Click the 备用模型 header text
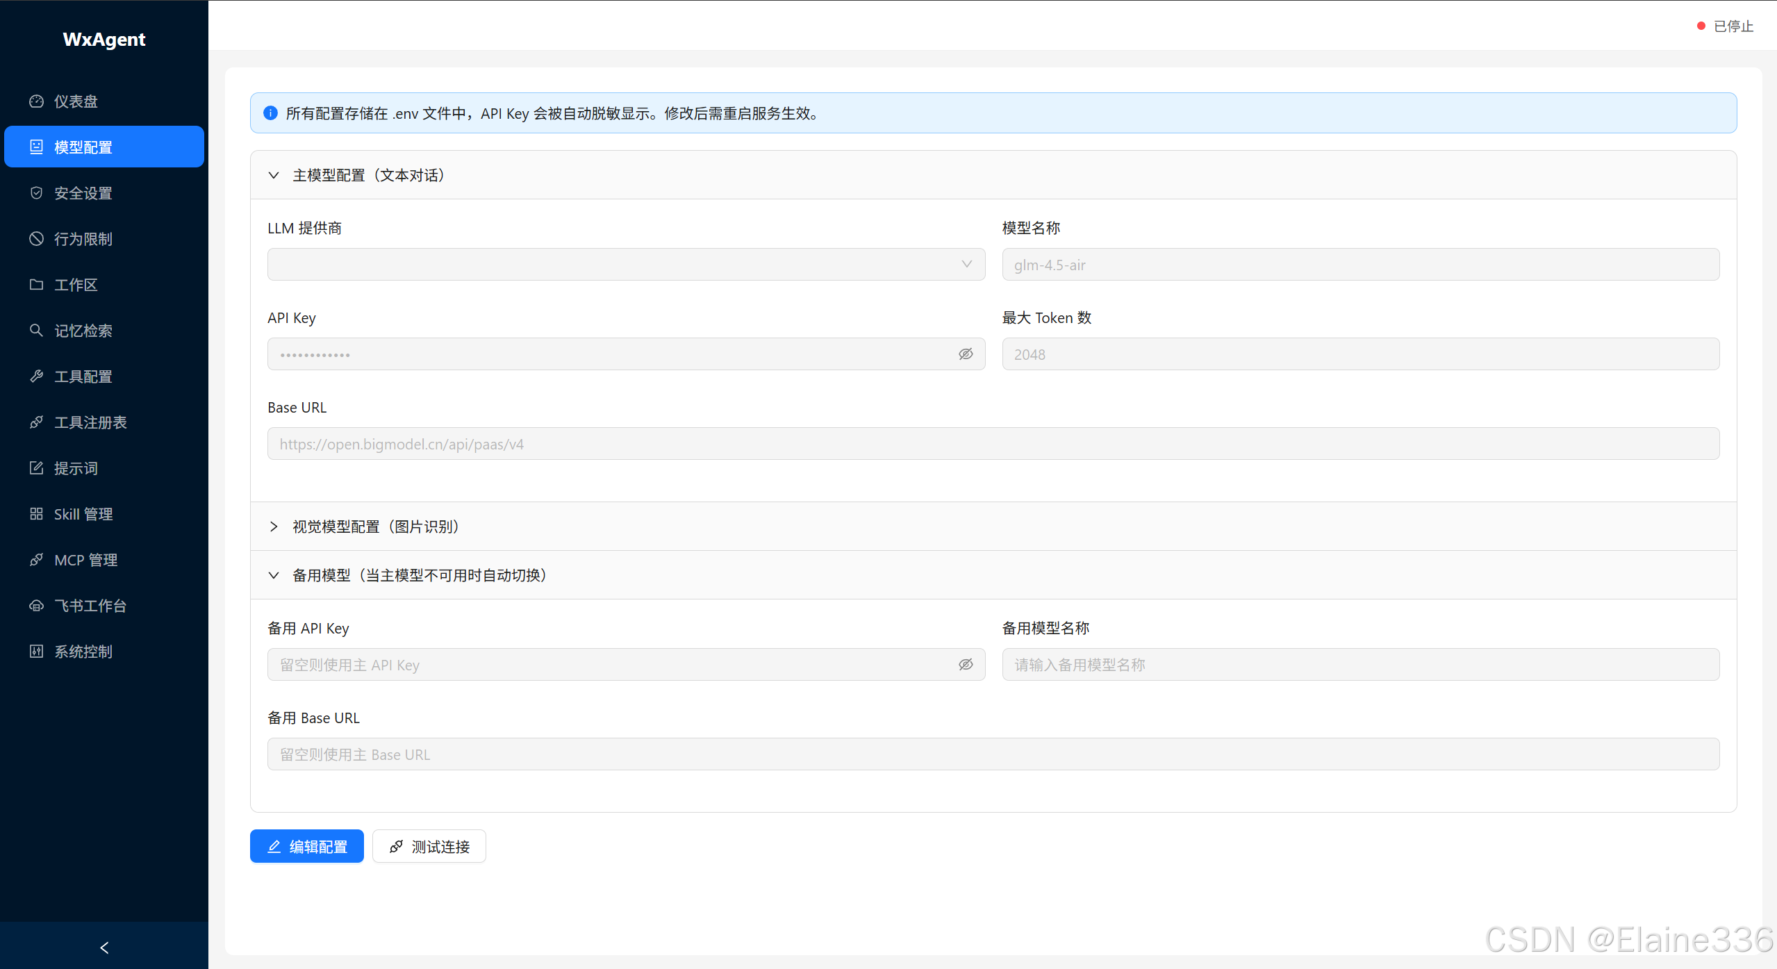This screenshot has width=1777, height=969. 420,576
